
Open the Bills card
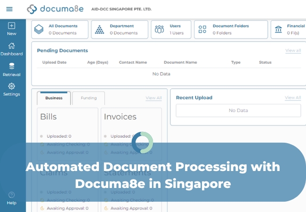[x=67, y=134]
